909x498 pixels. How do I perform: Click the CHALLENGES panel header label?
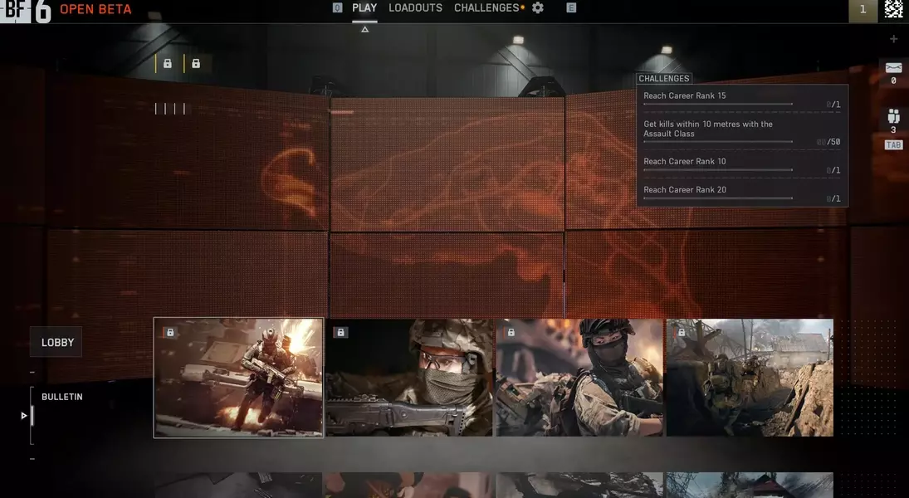point(664,79)
